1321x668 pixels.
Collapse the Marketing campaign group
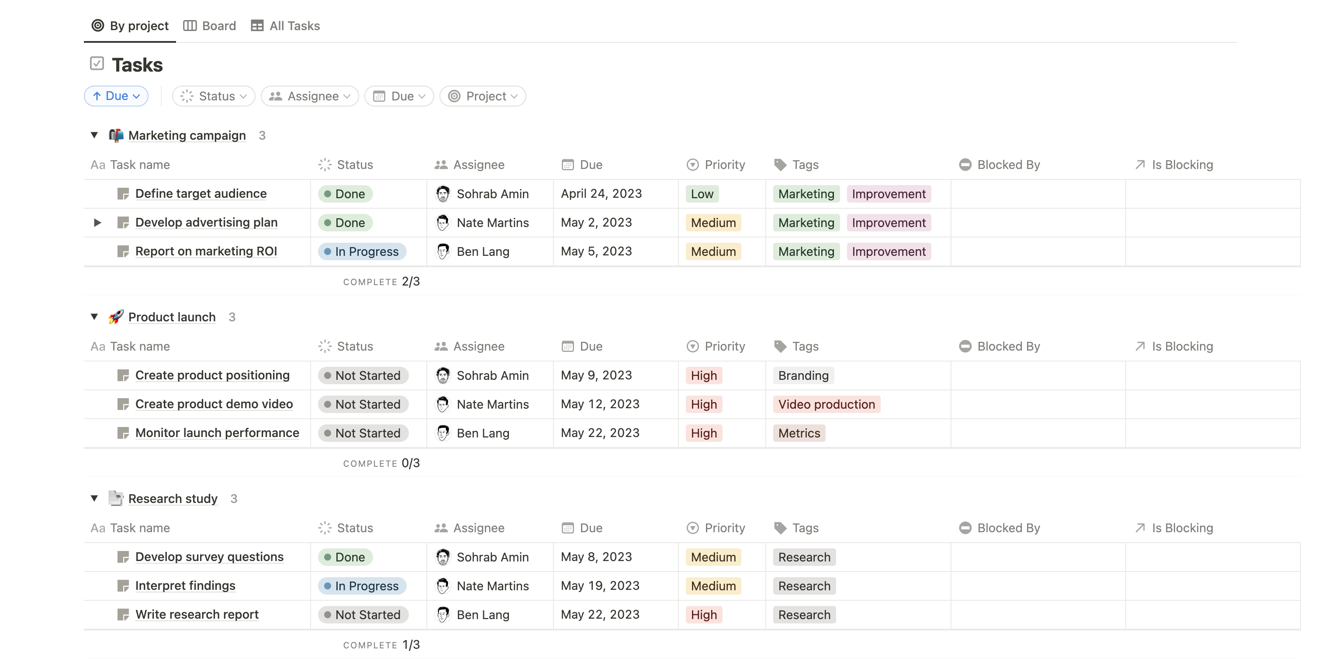coord(94,135)
